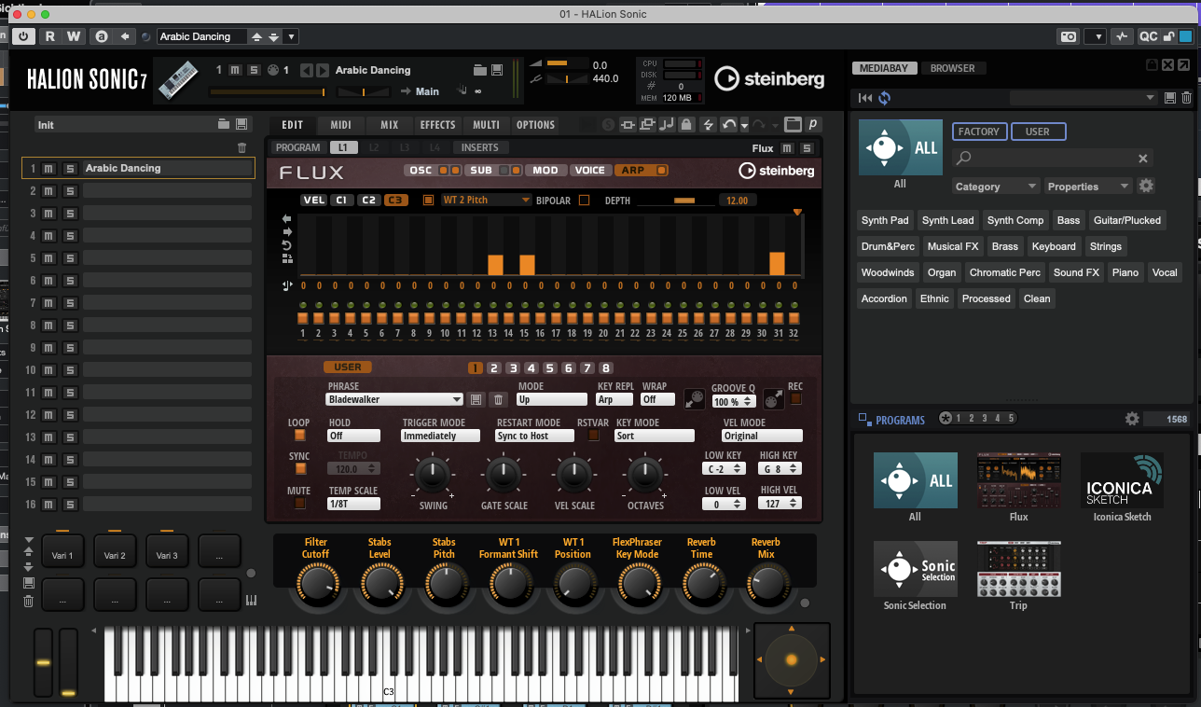The height and width of the screenshot is (707, 1201).
Task: Save the Bladewalker phrase with disk icon
Action: (x=476, y=399)
